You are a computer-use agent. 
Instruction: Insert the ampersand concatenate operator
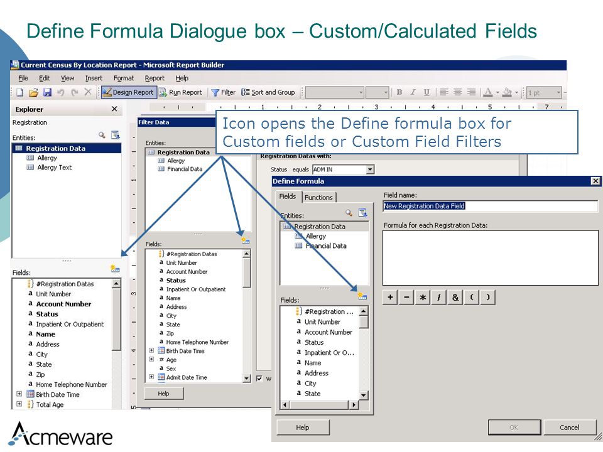[x=455, y=297]
